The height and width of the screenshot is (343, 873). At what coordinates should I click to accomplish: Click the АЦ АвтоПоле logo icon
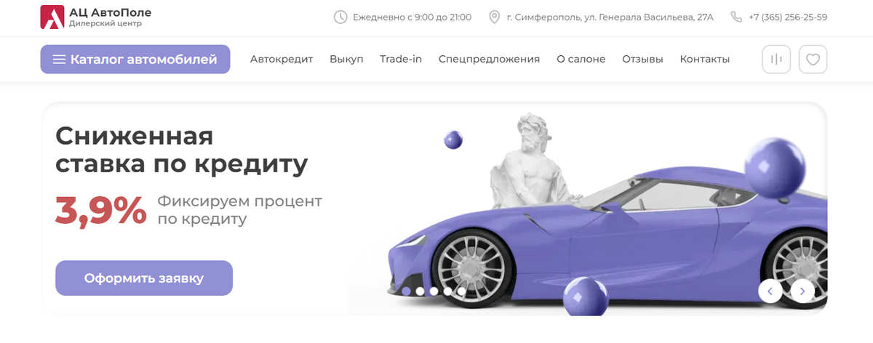click(52, 17)
